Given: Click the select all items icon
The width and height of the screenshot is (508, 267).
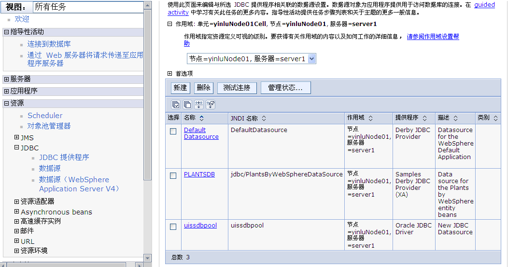Looking at the screenshot, I should click(x=176, y=105).
